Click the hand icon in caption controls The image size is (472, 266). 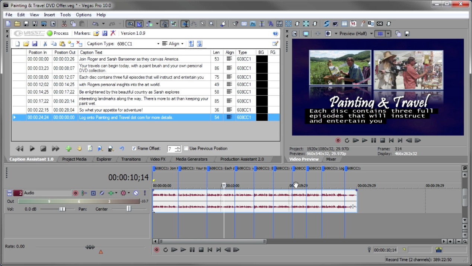[79, 149]
